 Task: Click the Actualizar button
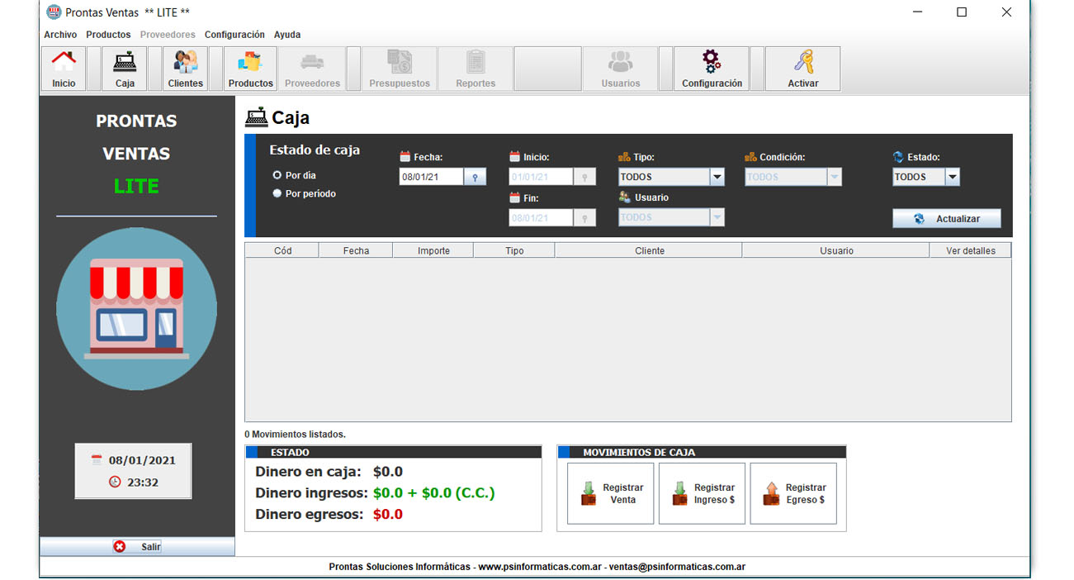pos(947,219)
